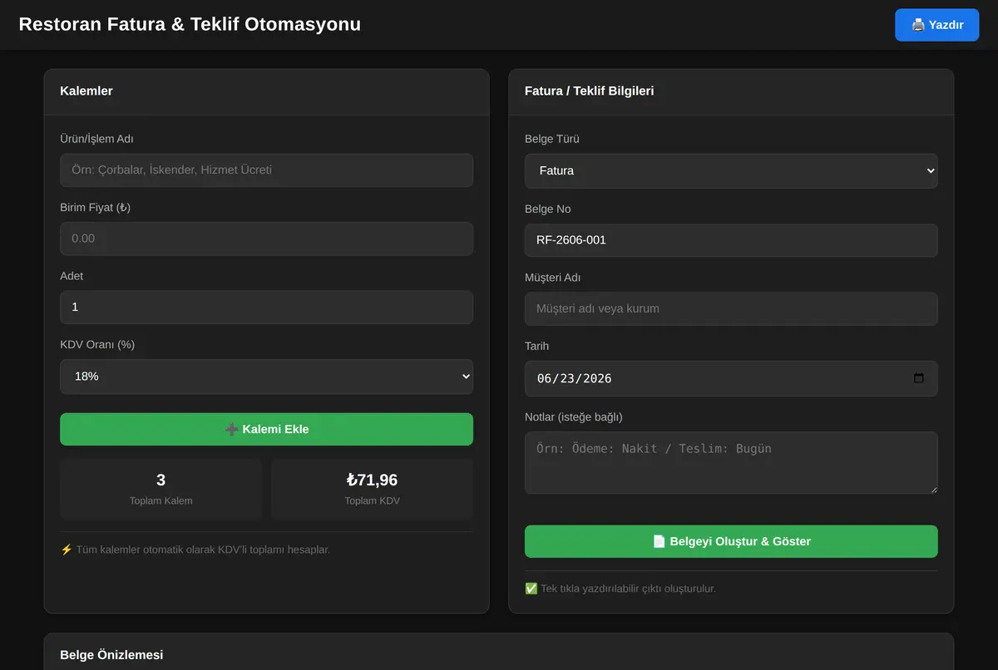
Task: Click the Kalemler panel heading
Action: pos(86,91)
